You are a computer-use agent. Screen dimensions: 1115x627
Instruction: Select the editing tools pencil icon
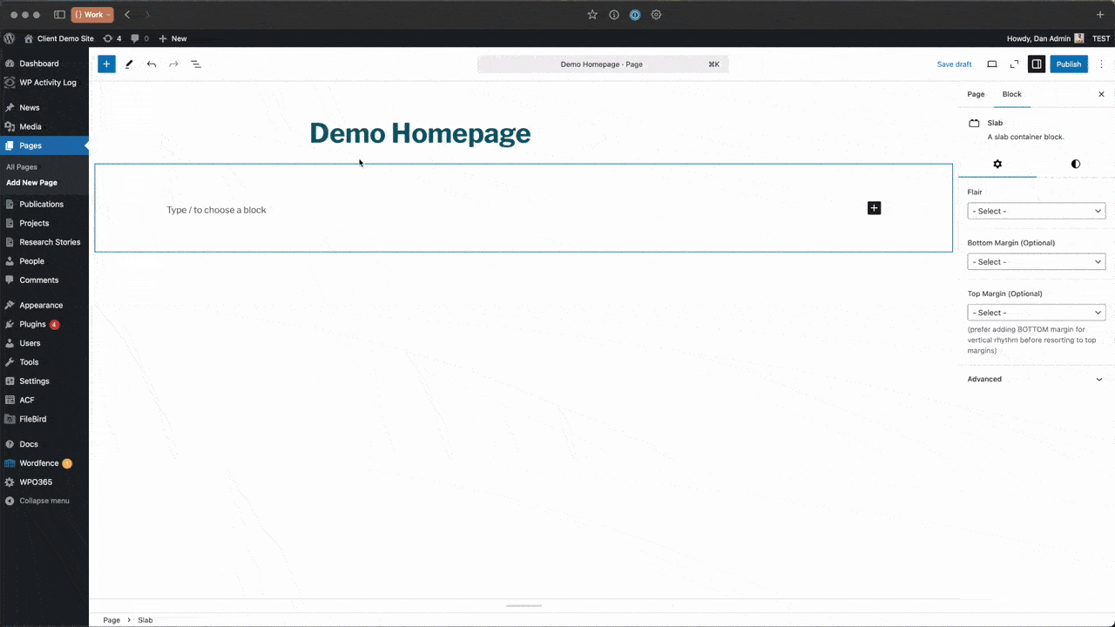point(129,64)
